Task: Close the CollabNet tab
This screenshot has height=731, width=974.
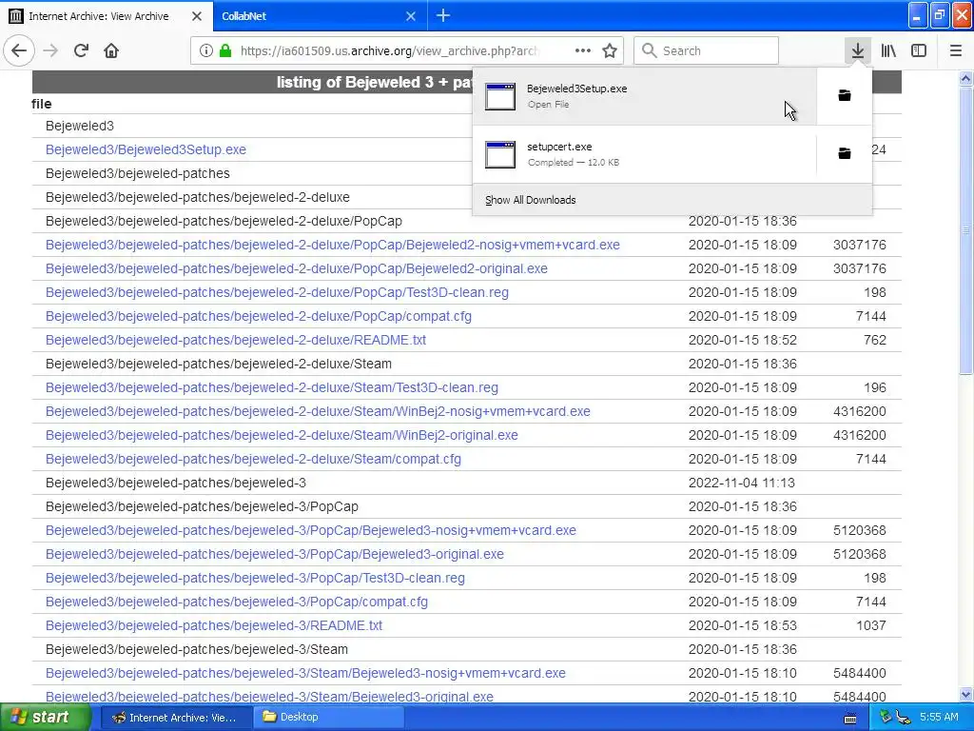Action: (x=411, y=16)
